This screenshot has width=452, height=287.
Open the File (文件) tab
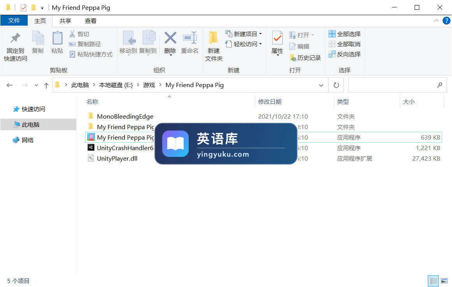click(x=14, y=21)
